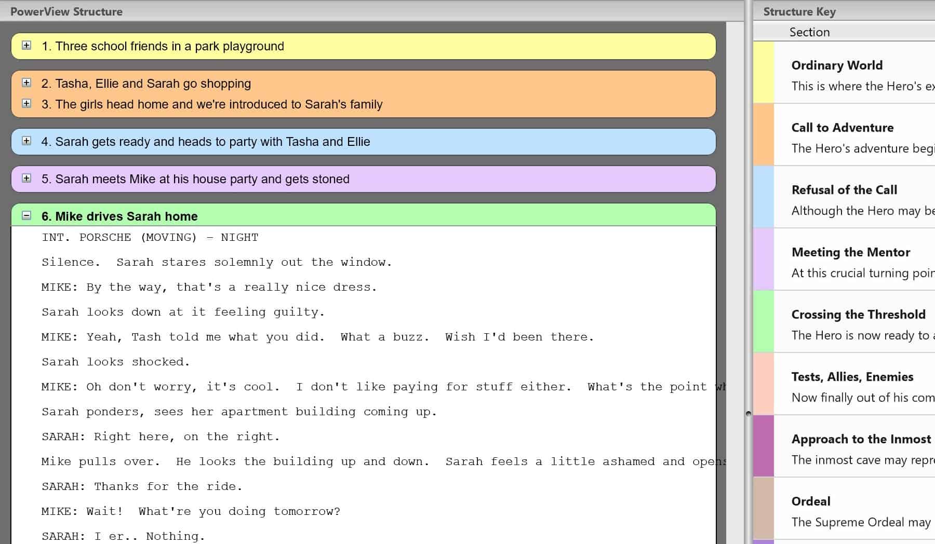Click the "Ordeal" entry in Structure Key
This screenshot has width=935, height=544.
(811, 501)
